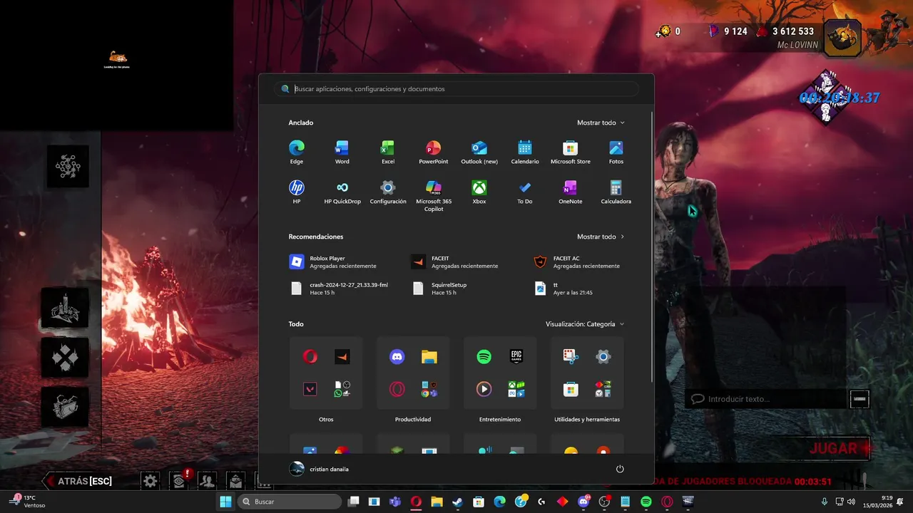This screenshot has height=513, width=913.
Task: Open Discord in Productividad category
Action: click(397, 357)
